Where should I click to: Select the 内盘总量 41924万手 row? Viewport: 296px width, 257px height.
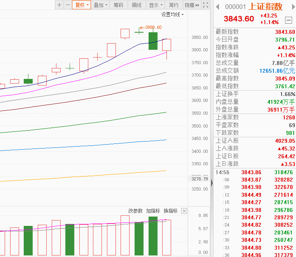255,102
